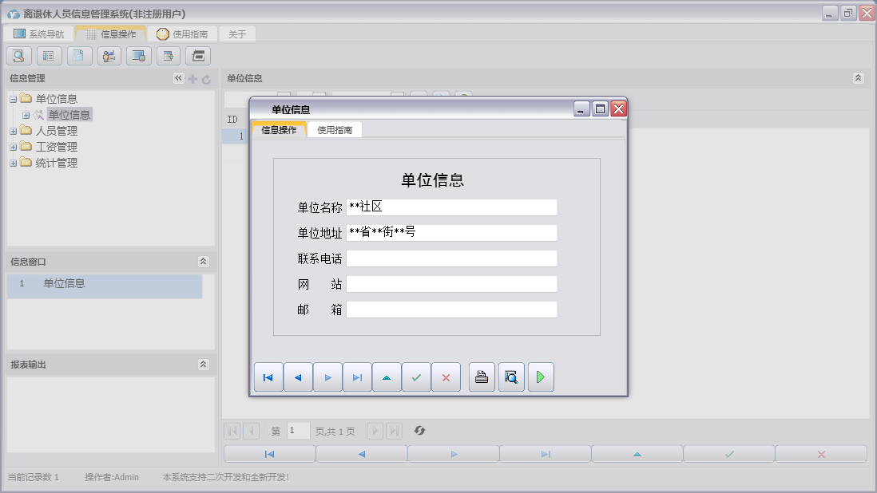Open print preview in the dialog toolbar
The width and height of the screenshot is (877, 493).
point(511,377)
